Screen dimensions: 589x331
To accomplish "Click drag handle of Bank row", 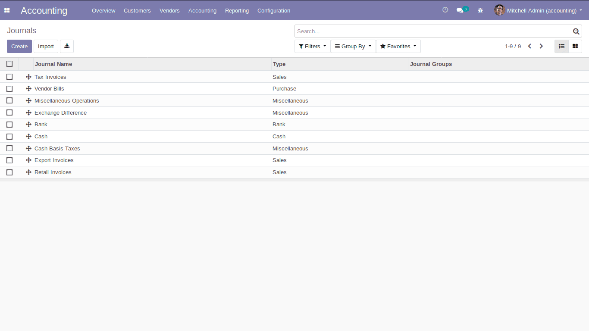I will click(28, 125).
